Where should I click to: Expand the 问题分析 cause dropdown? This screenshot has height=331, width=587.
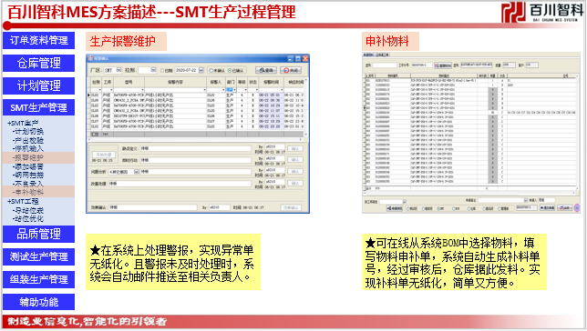(137, 172)
